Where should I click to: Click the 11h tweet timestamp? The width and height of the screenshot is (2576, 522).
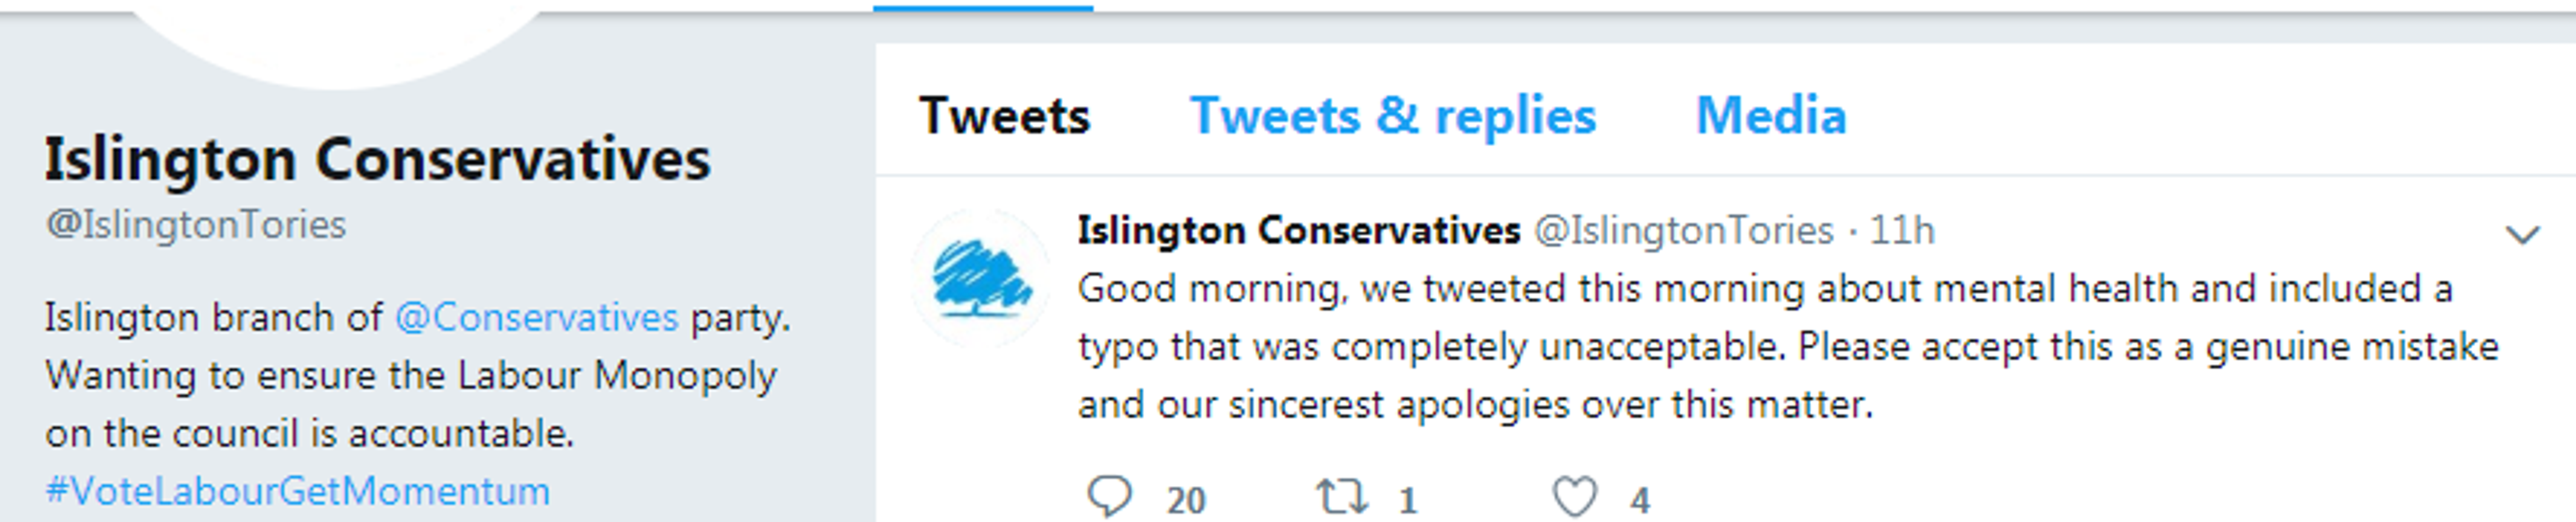tap(1902, 231)
